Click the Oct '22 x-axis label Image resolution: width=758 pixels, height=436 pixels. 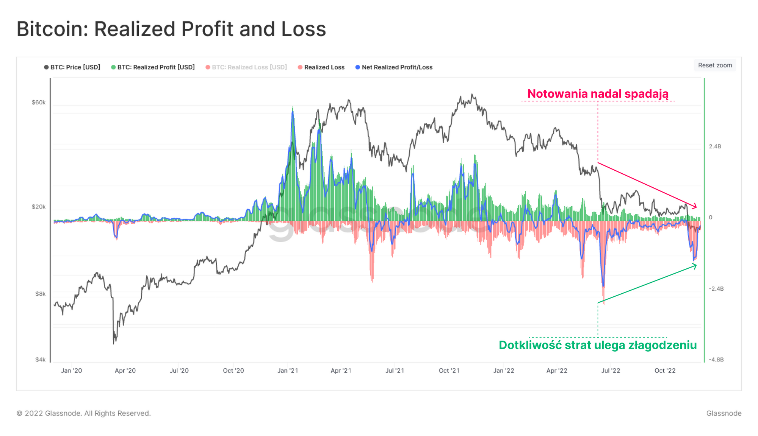pyautogui.click(x=665, y=371)
